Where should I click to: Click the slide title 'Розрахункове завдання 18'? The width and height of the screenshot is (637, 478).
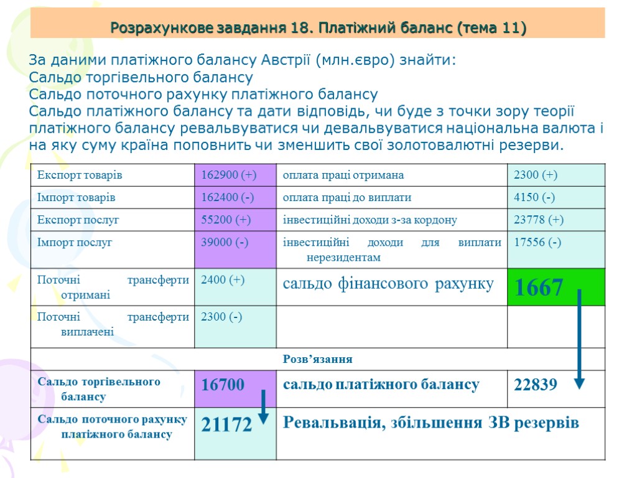click(x=318, y=27)
